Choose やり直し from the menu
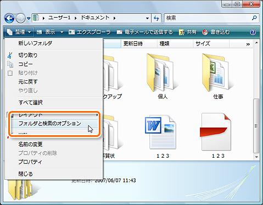The width and height of the screenshot is (263, 205). [x=54, y=91]
